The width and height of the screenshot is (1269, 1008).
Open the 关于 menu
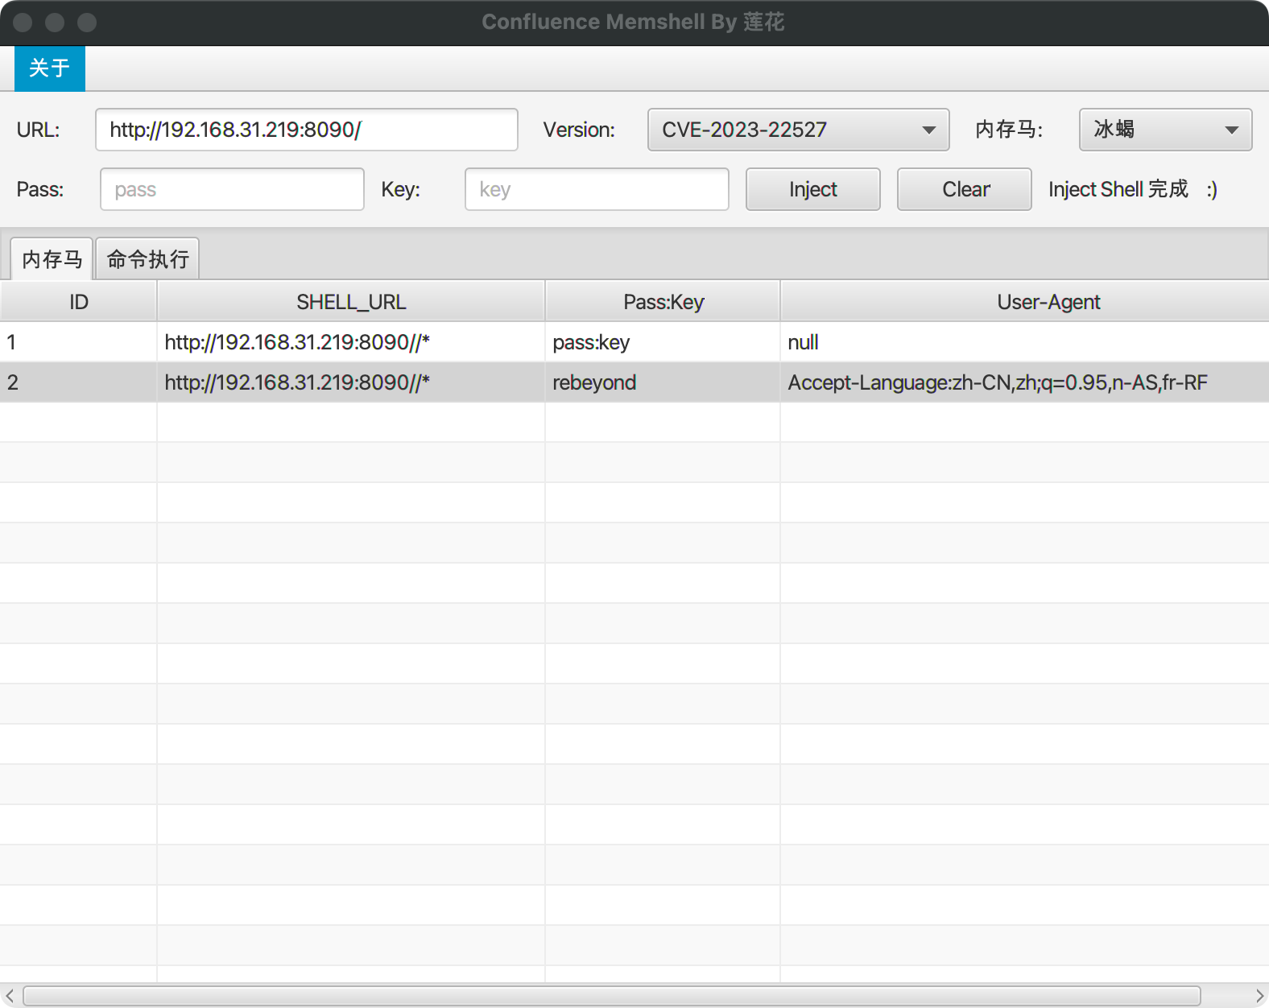(x=49, y=68)
